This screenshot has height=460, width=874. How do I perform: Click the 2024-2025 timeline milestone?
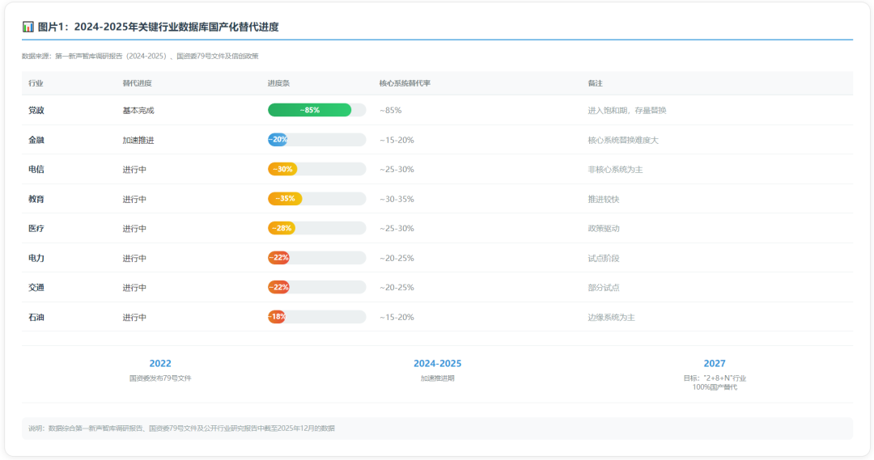(x=438, y=363)
